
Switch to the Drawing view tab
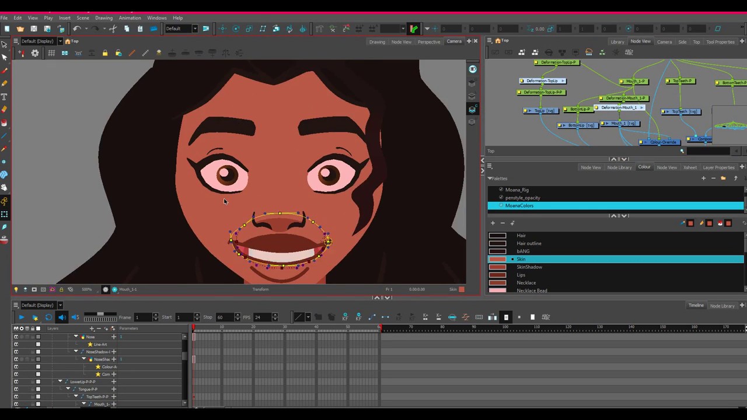pos(377,42)
